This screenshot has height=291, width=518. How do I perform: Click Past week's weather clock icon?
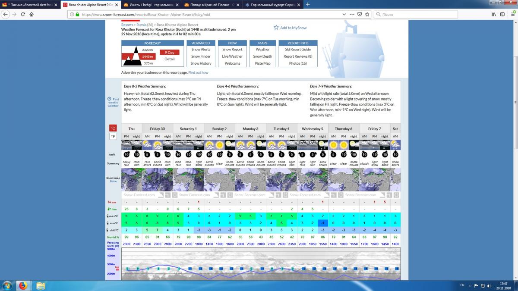click(110, 99)
